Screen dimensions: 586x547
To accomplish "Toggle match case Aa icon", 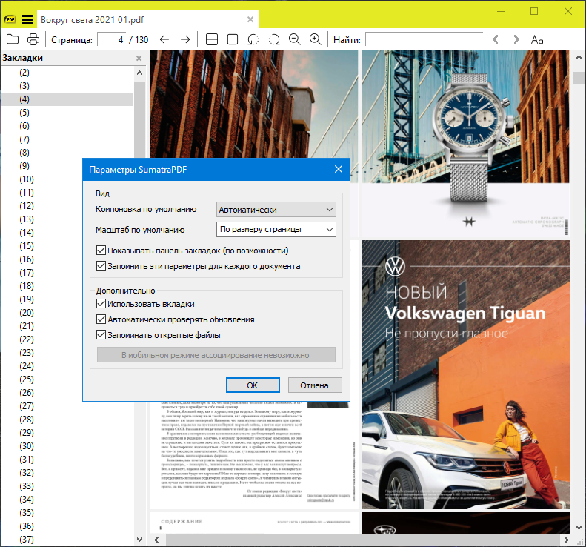I will (x=537, y=39).
